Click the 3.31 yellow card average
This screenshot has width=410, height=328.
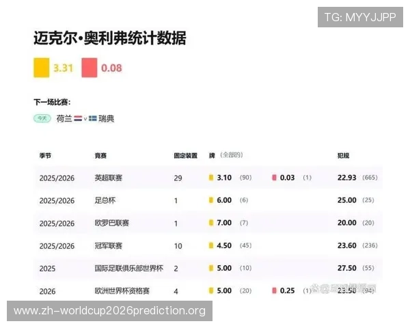pos(63,68)
